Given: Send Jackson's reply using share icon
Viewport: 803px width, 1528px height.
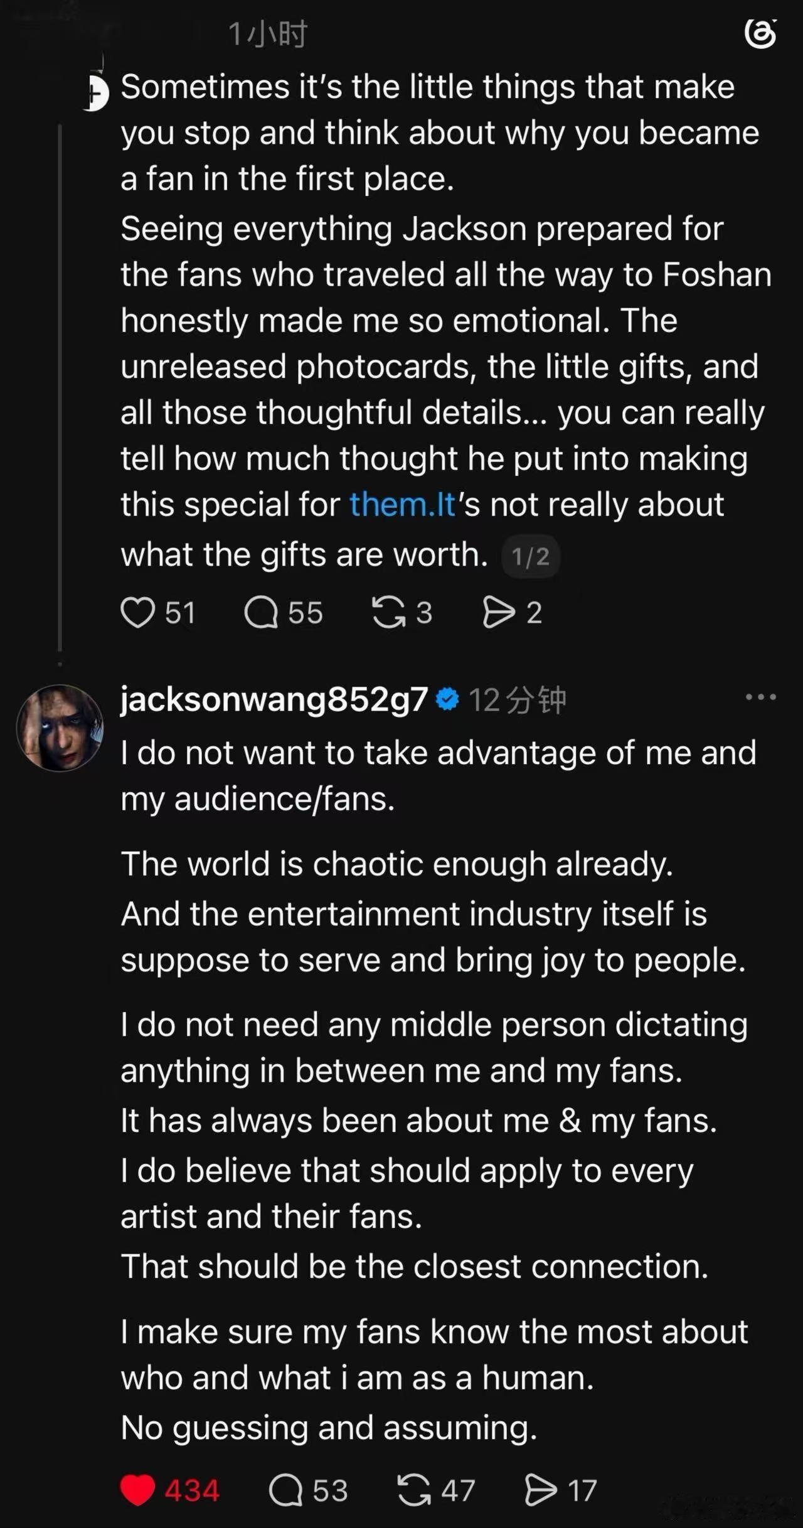Looking at the screenshot, I should click(541, 1490).
